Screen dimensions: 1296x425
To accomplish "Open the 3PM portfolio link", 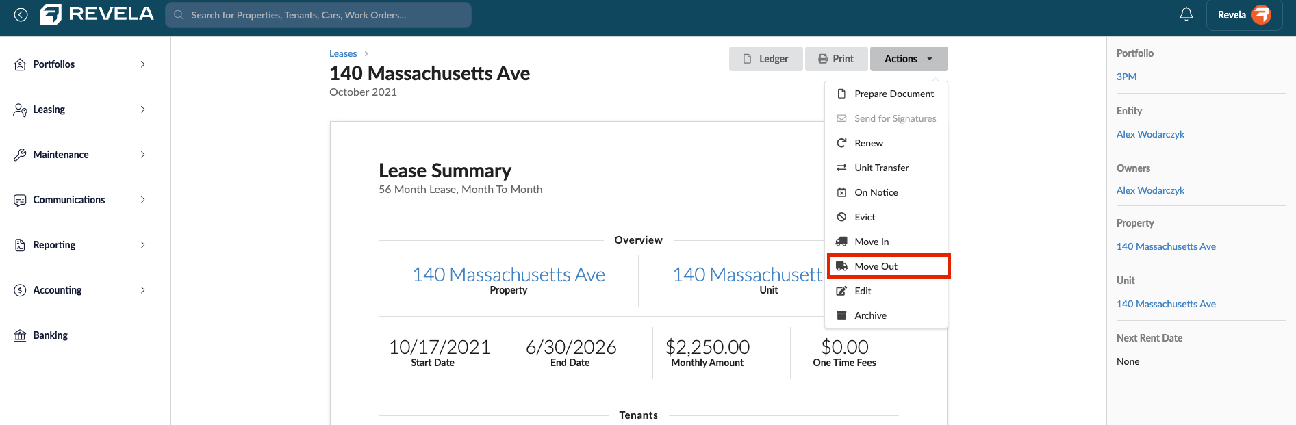I will (x=1126, y=77).
